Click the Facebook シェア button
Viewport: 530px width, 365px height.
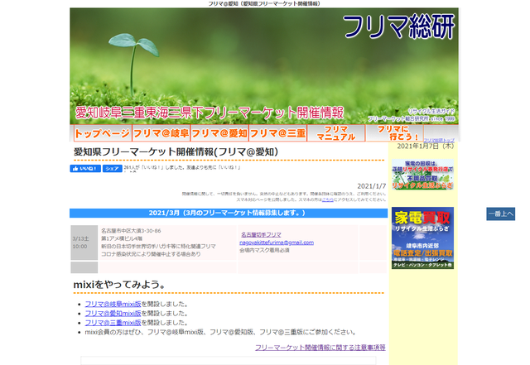(x=113, y=168)
